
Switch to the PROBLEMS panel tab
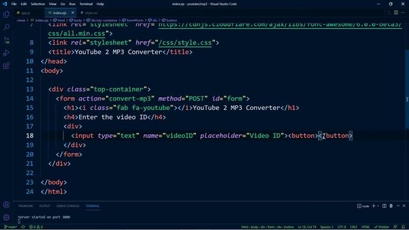[x=26, y=206]
